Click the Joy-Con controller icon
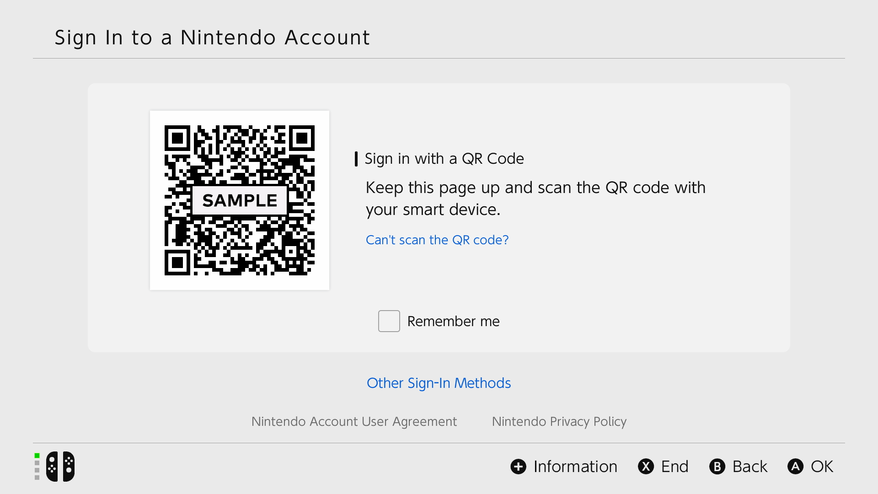The image size is (878, 494). 60,466
